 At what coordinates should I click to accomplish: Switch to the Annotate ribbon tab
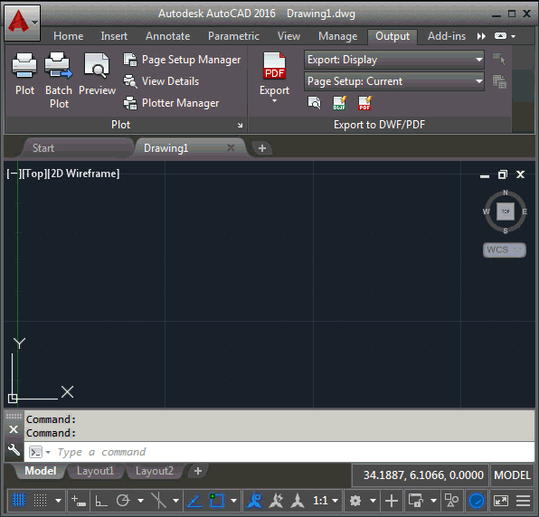click(x=167, y=36)
